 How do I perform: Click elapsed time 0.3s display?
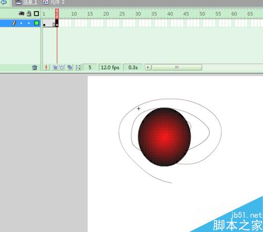(133, 67)
